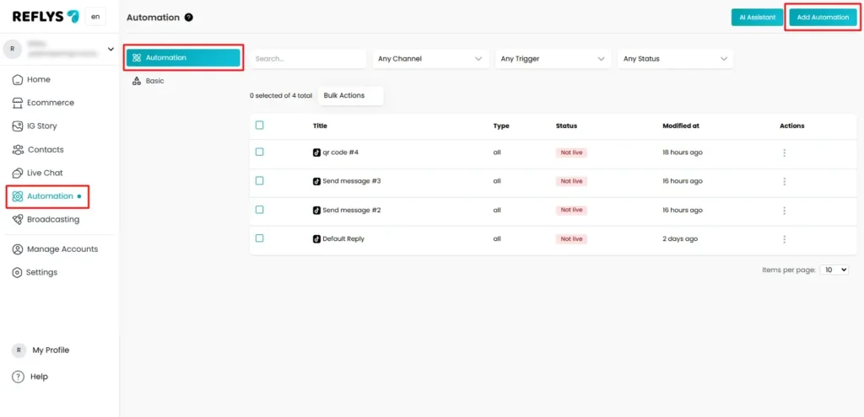The image size is (864, 417).
Task: Open the 'qr code #4' automation title
Action: tap(341, 152)
